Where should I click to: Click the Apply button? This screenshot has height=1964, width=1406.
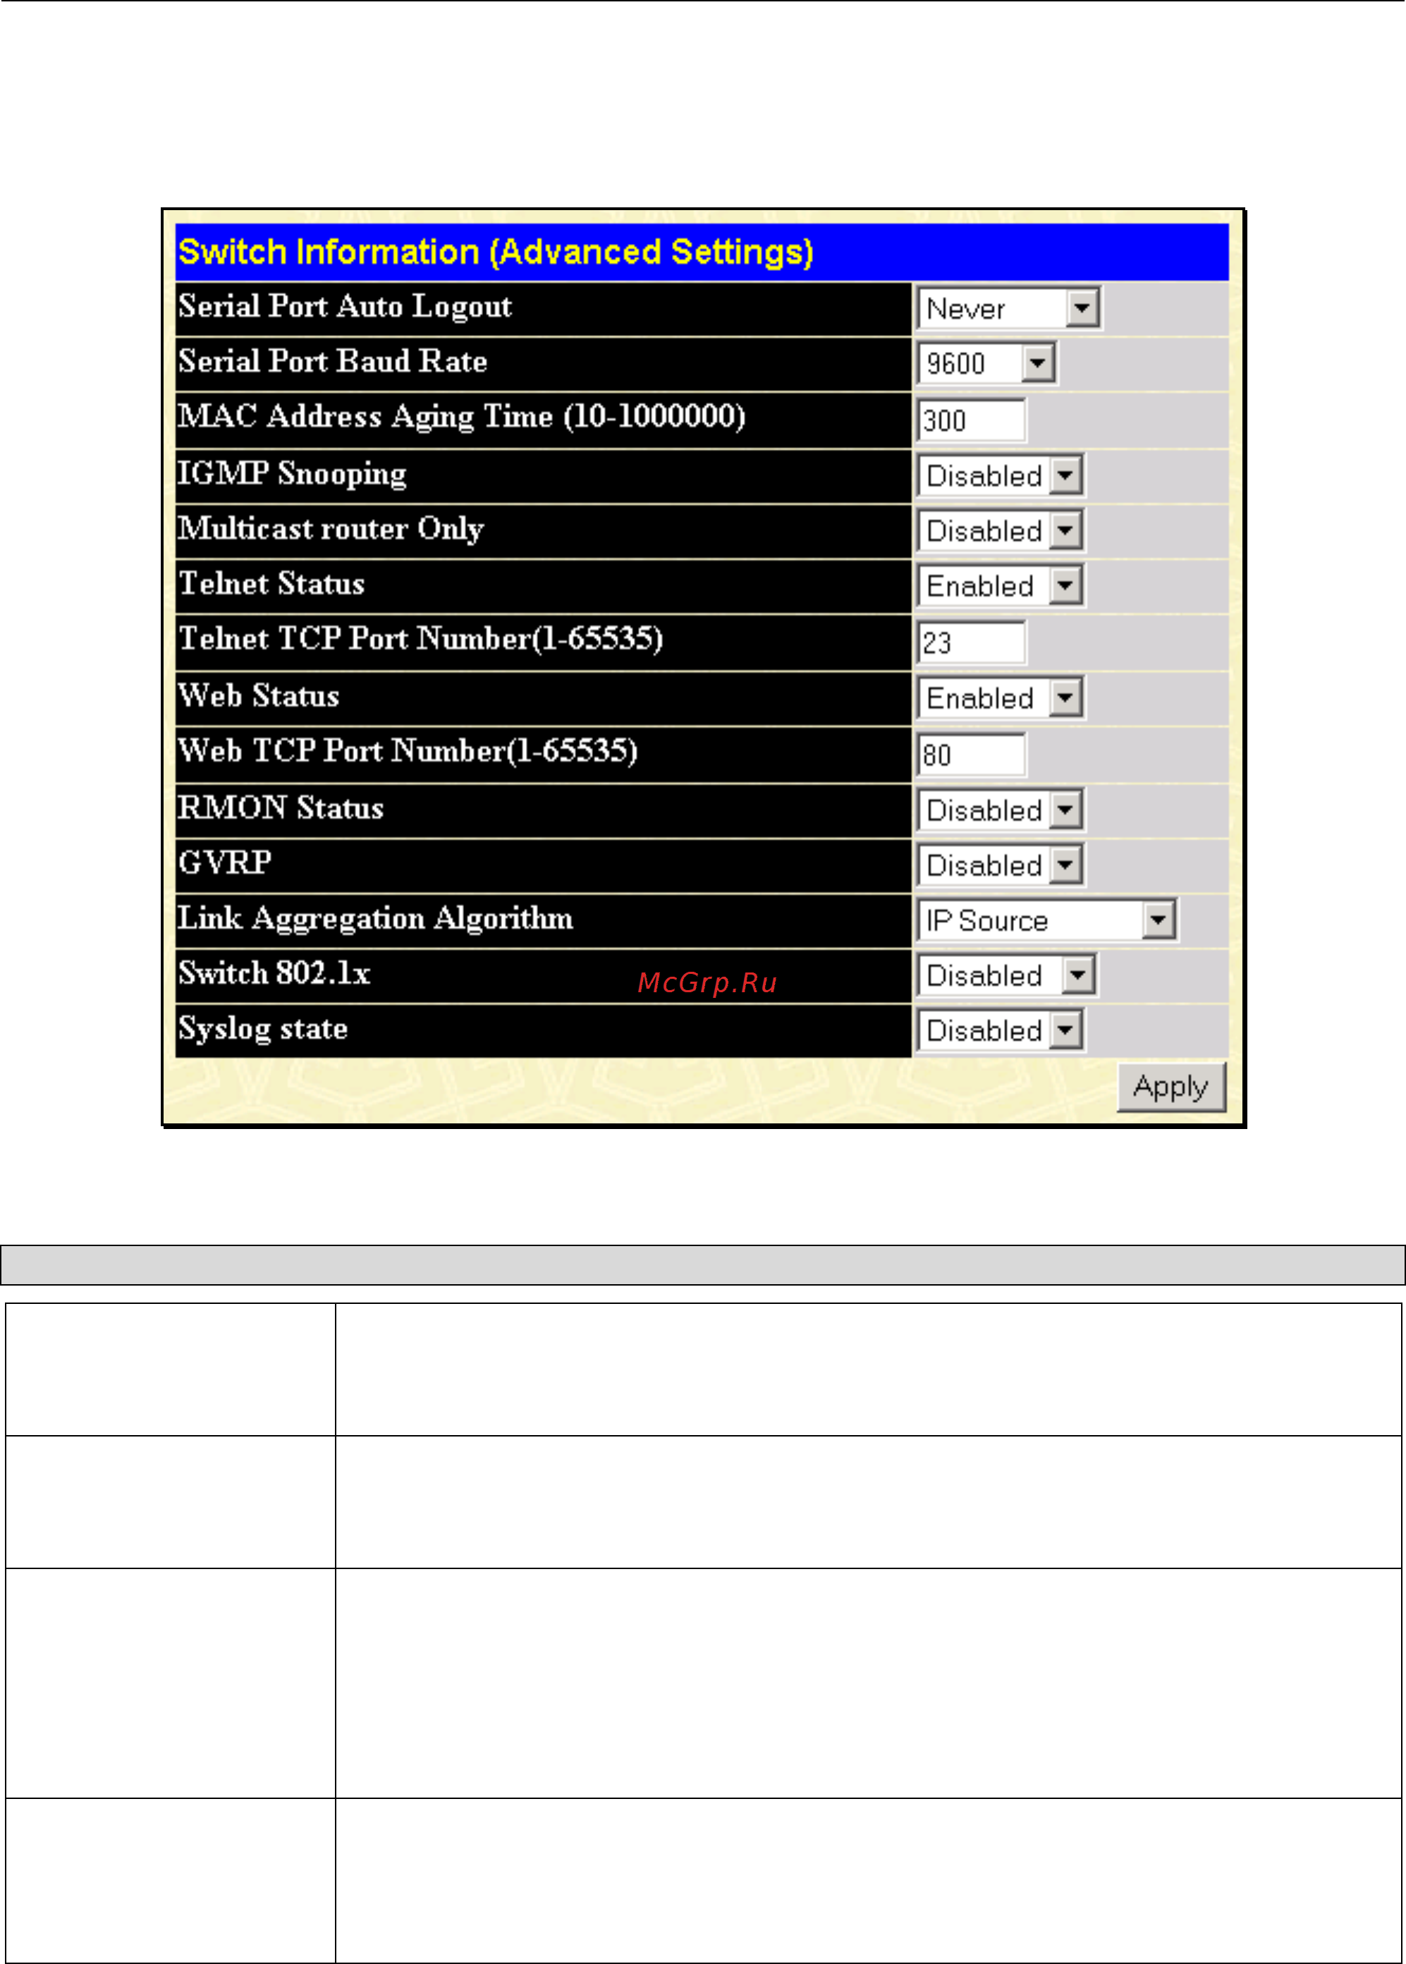click(x=1171, y=1087)
